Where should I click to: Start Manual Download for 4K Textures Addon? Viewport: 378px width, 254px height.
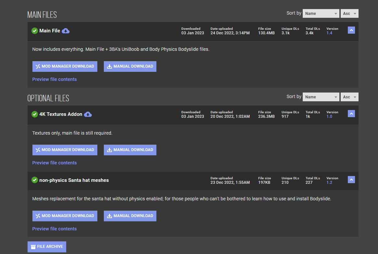click(x=130, y=150)
